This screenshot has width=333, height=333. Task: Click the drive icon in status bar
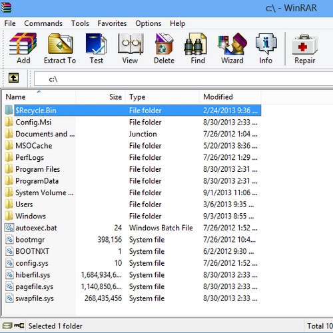tap(7, 326)
